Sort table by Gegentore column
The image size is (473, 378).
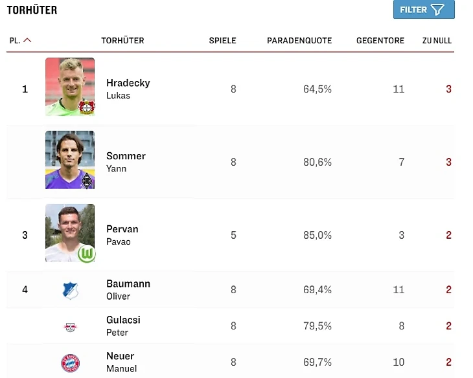coord(380,40)
